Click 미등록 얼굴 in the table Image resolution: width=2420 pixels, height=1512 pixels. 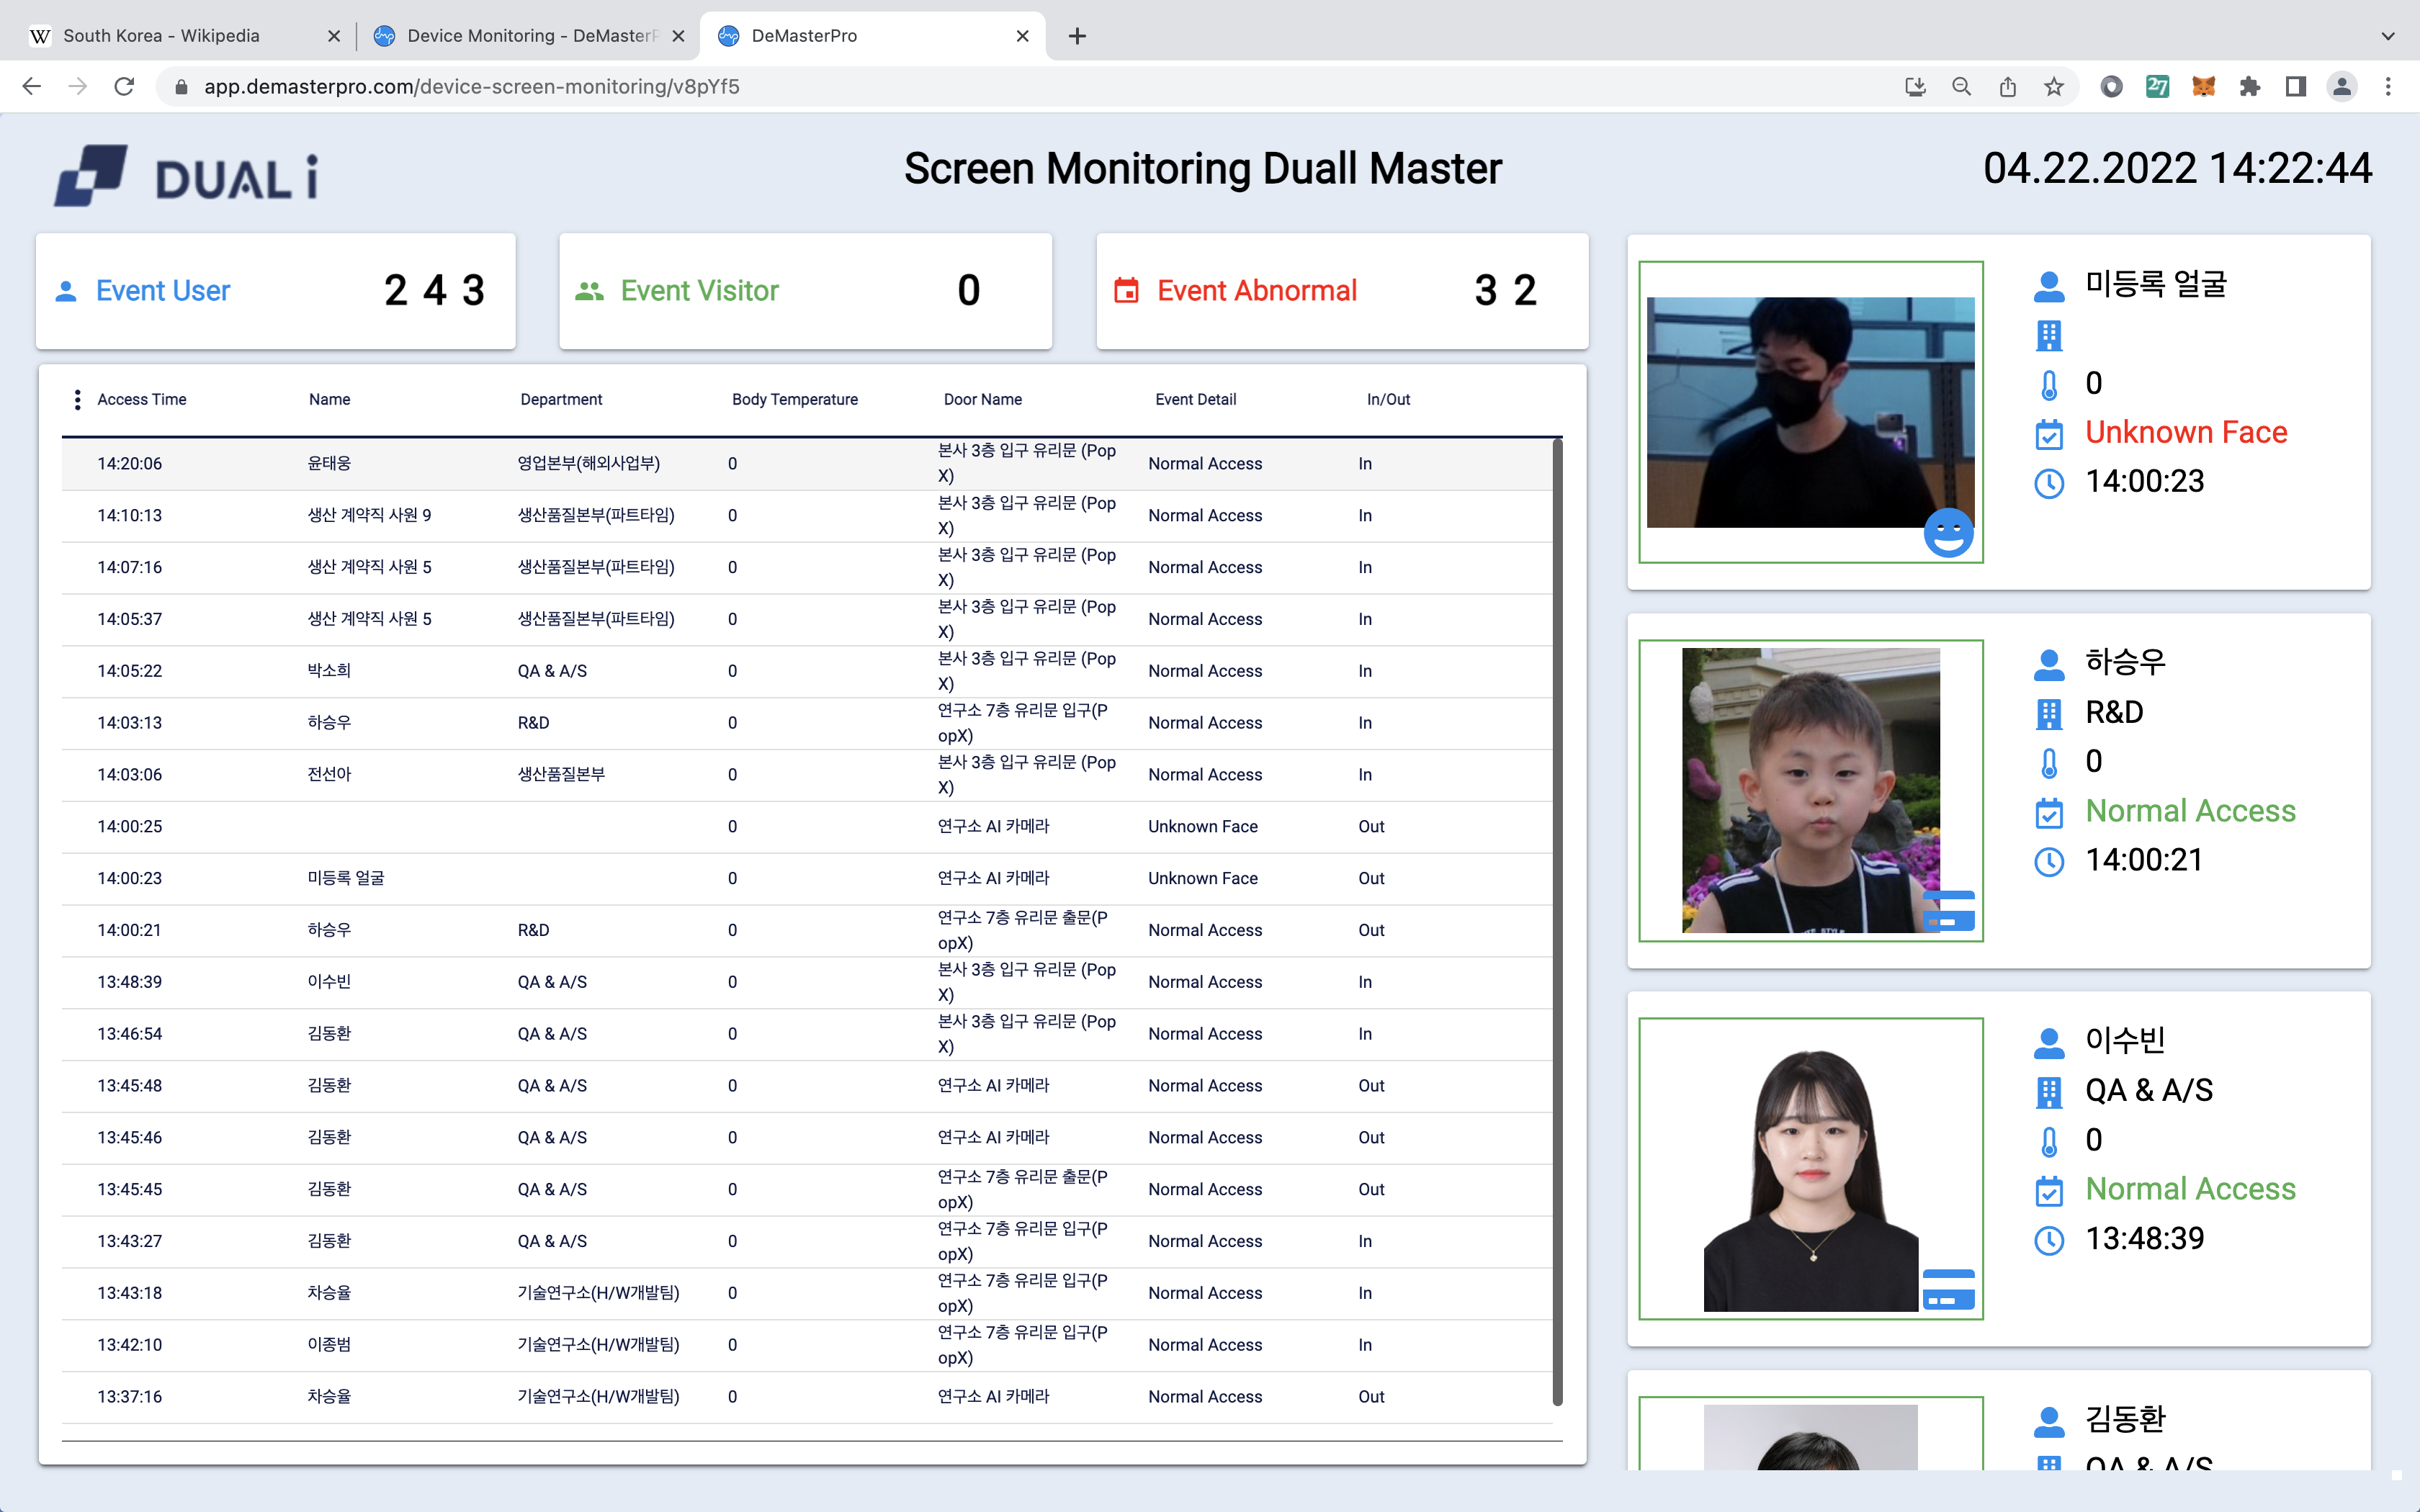coord(346,878)
